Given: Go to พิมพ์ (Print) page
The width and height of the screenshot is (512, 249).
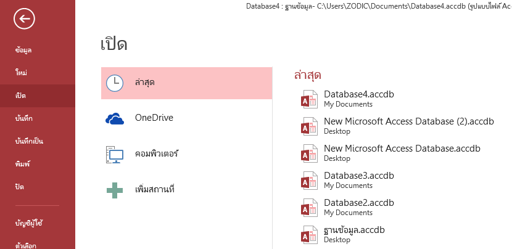Looking at the screenshot, I should point(22,164).
